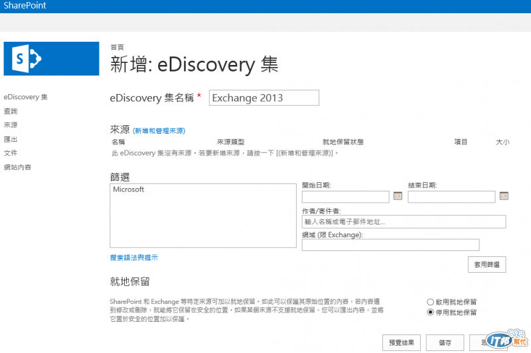Go to 查詢 in the left navigation
The image size is (531, 353).
coord(11,111)
